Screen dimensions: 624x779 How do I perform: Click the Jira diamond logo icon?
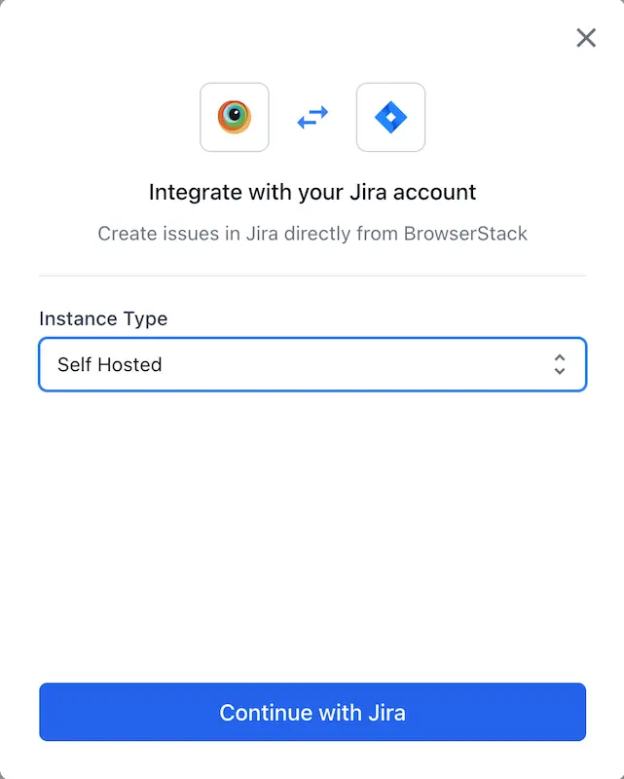[x=390, y=118]
